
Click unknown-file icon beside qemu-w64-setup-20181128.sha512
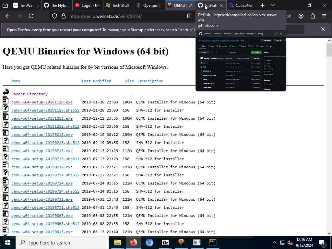coord(6,108)
